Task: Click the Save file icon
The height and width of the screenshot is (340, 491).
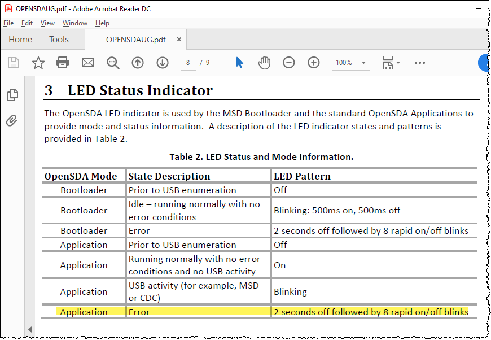Action: (14, 63)
